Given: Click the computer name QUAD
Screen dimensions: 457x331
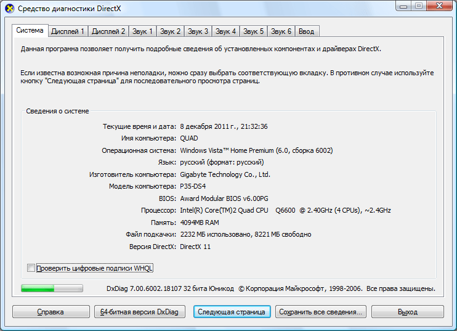Looking at the screenshot, I should pyautogui.click(x=189, y=138).
